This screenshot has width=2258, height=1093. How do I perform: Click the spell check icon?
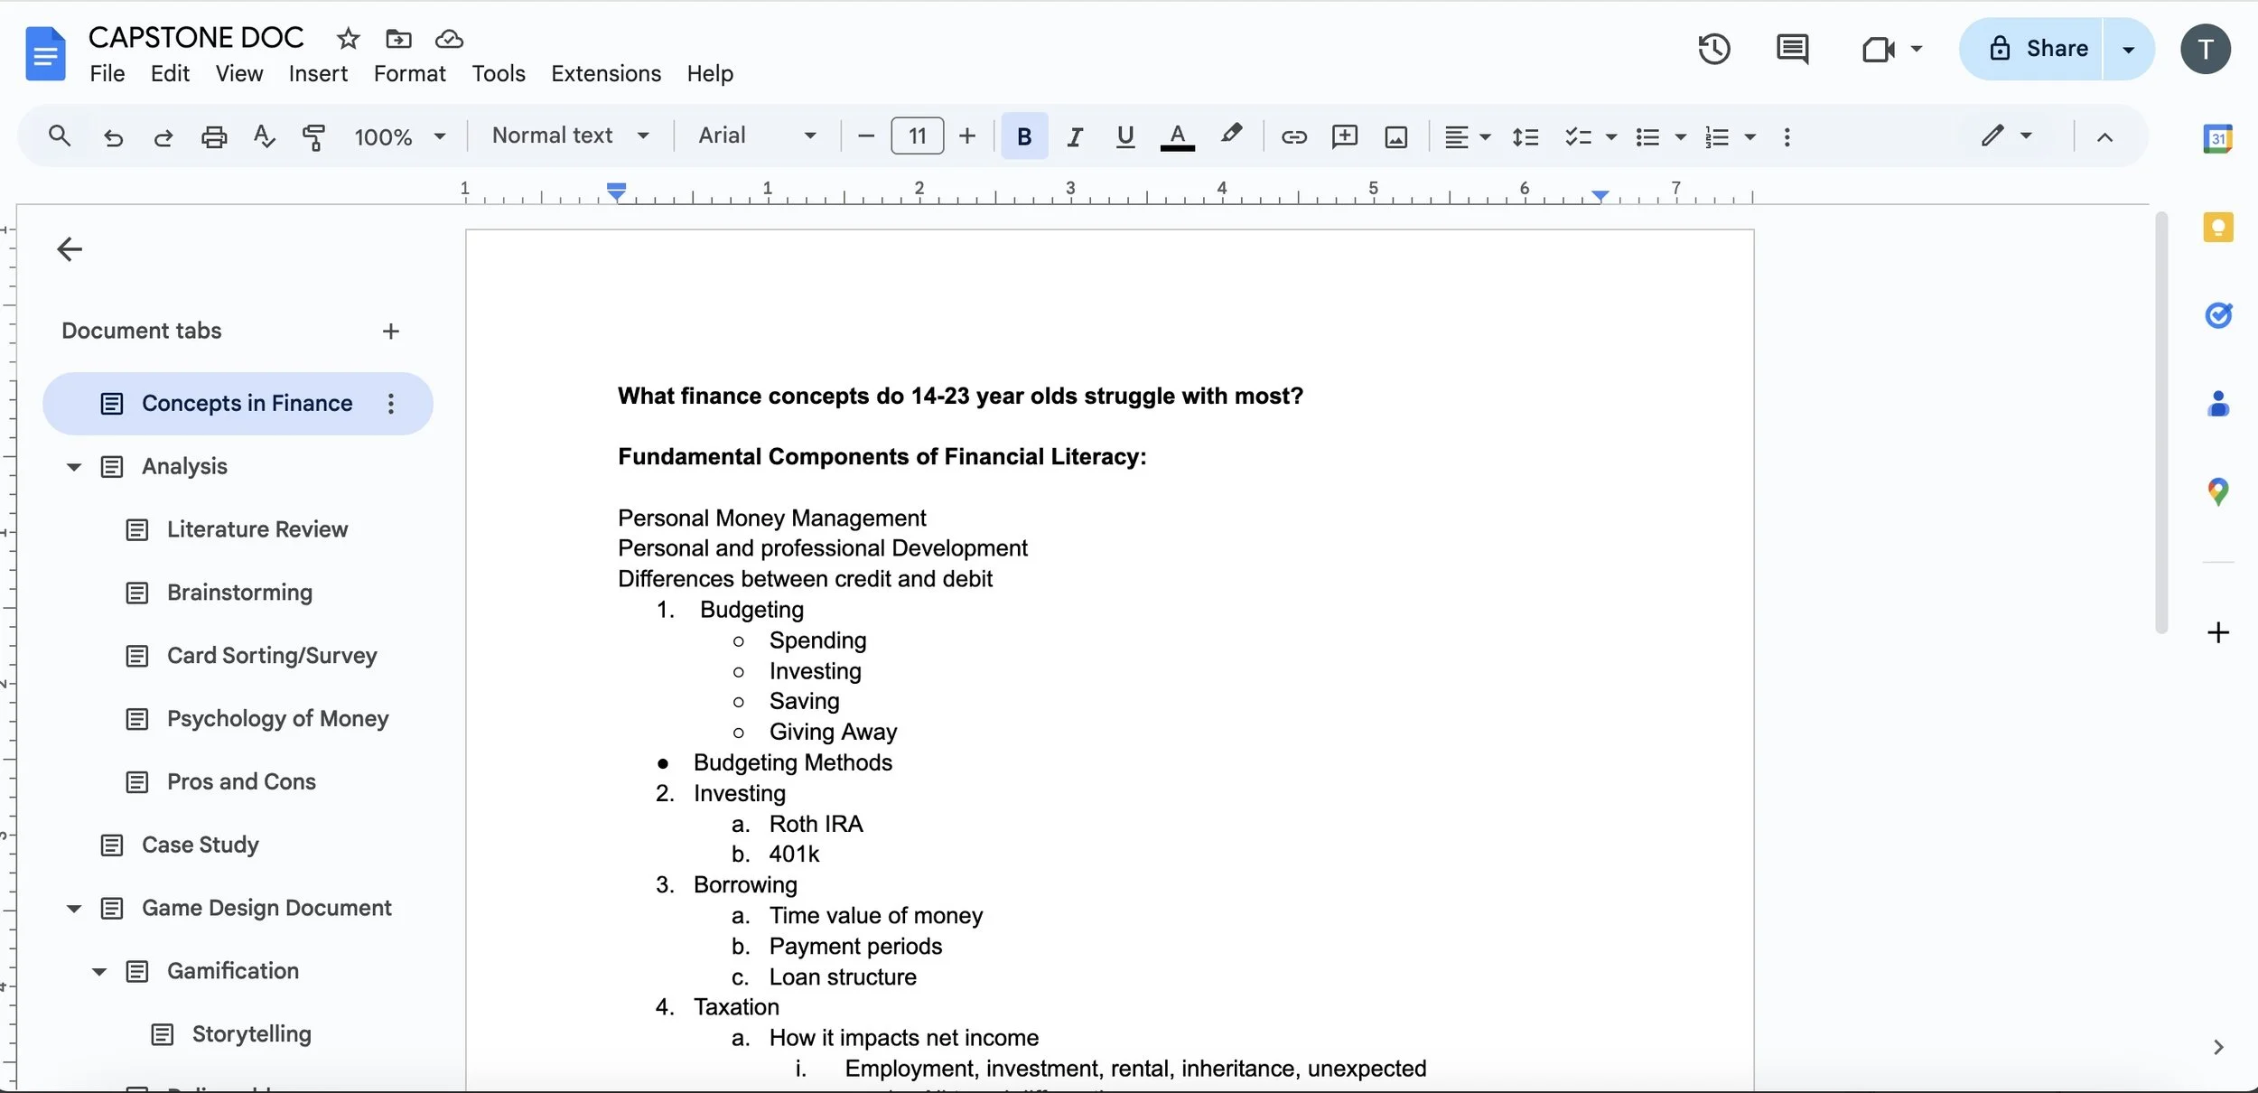click(264, 136)
